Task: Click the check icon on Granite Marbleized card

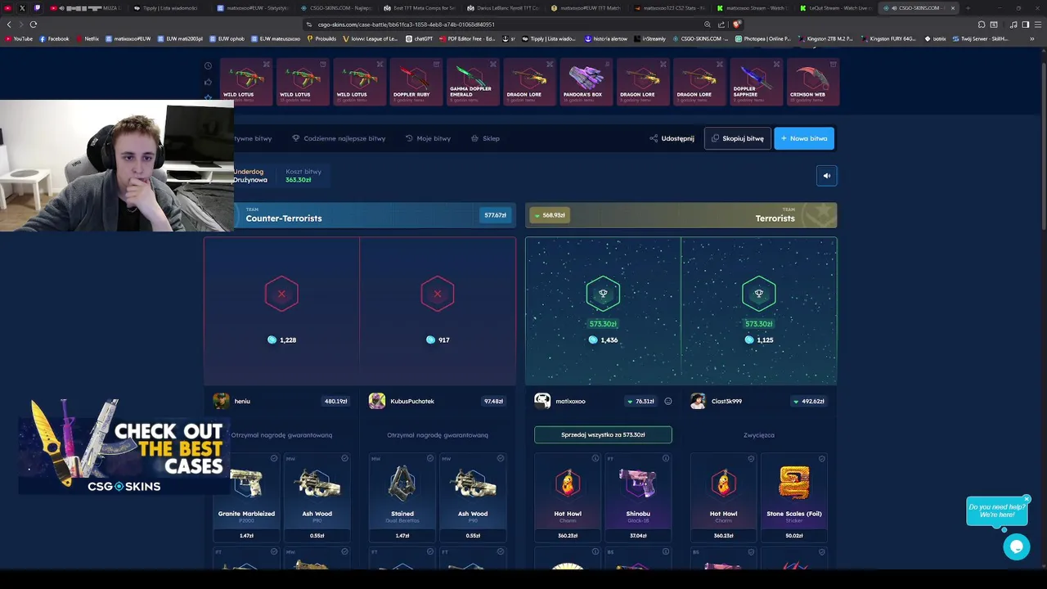Action: [x=274, y=459]
